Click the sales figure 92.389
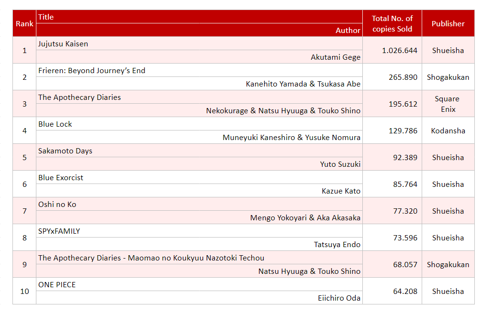Image resolution: width=482 pixels, height=314 pixels. coord(405,157)
